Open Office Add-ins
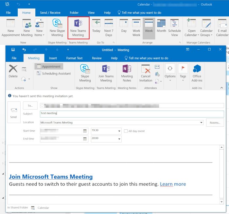 click(197, 70)
